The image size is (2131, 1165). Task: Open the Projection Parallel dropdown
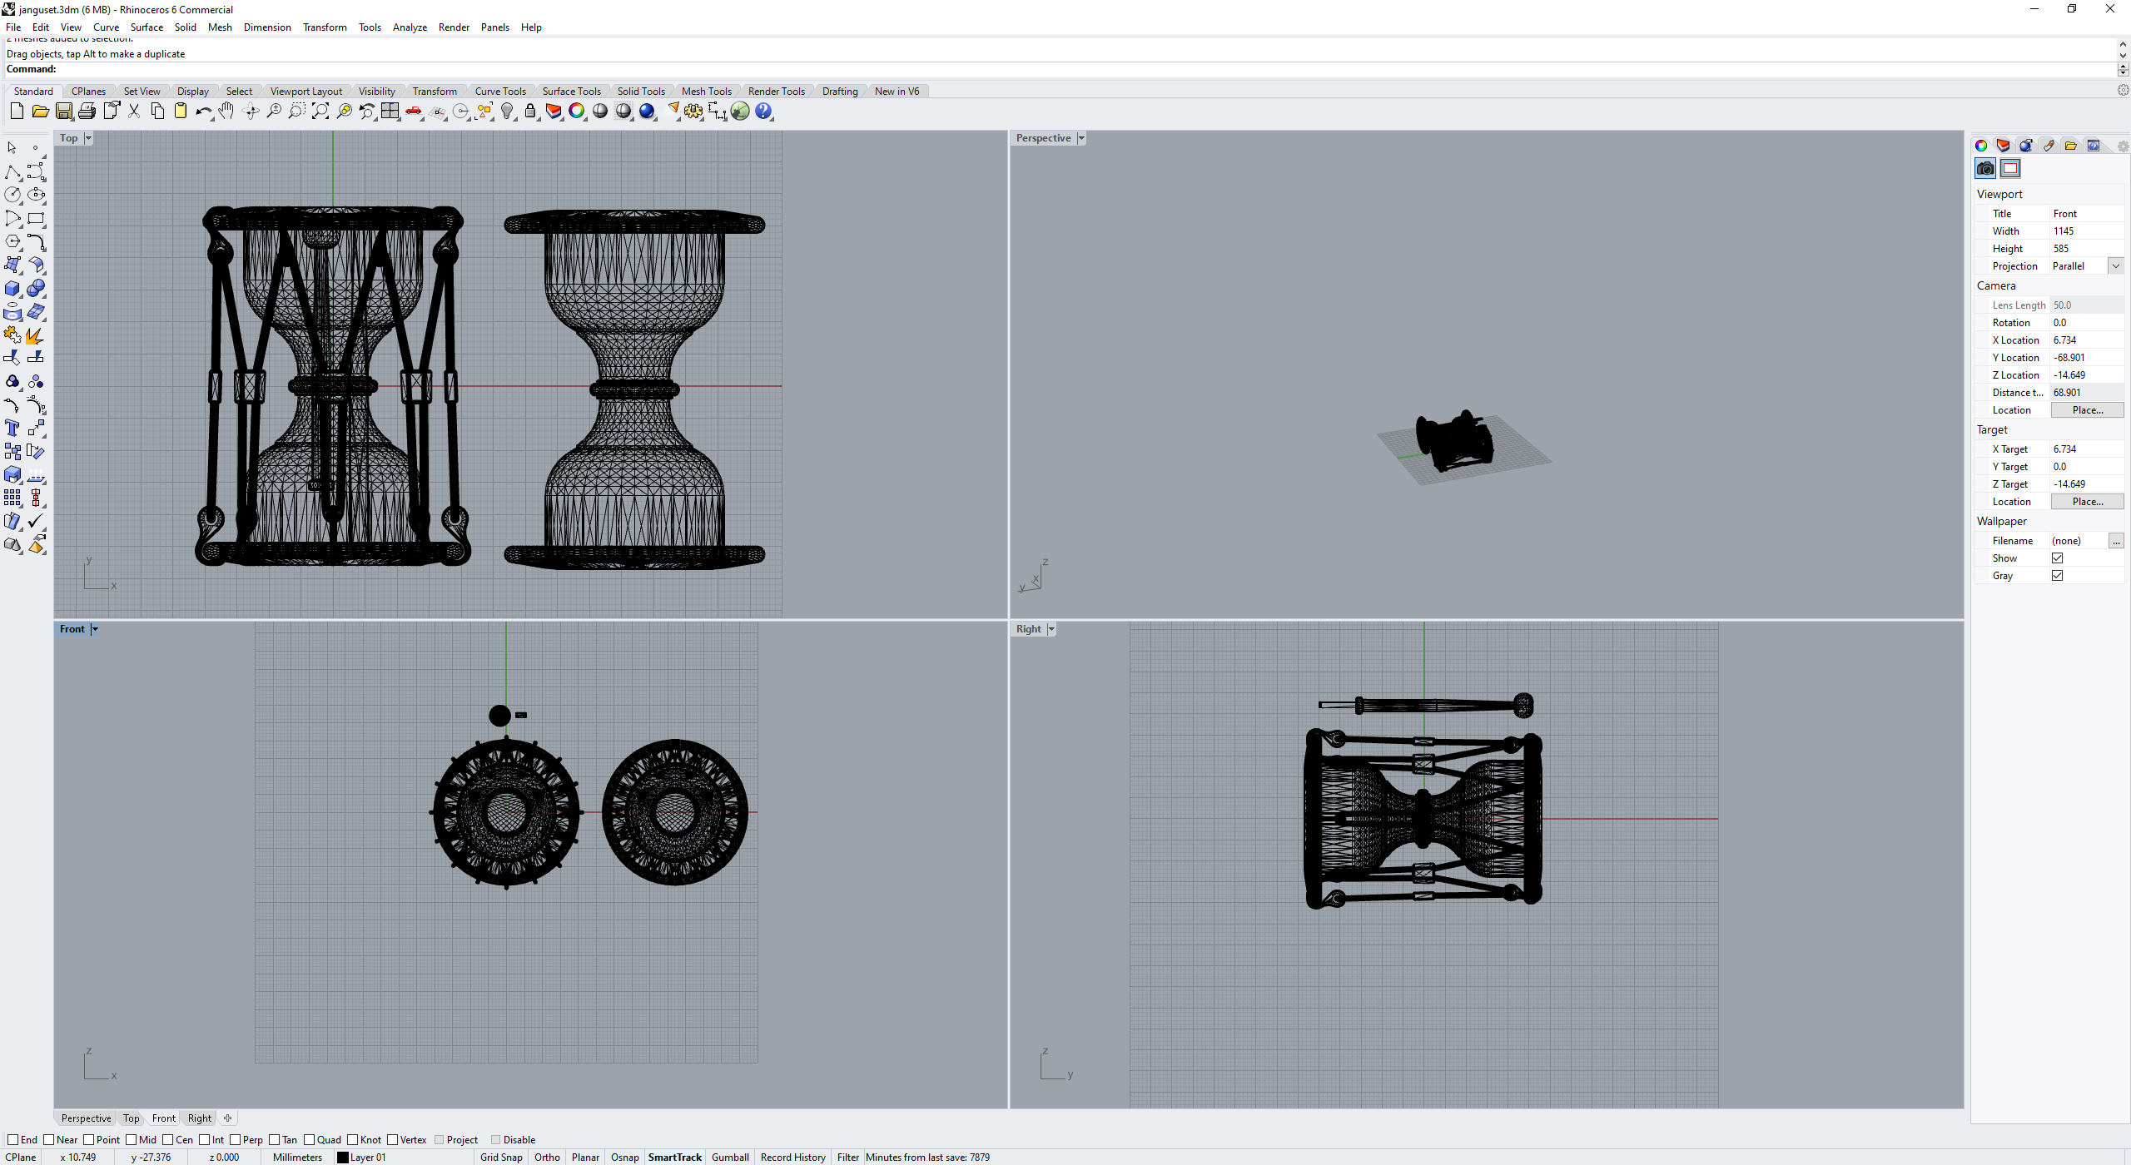(x=2115, y=266)
